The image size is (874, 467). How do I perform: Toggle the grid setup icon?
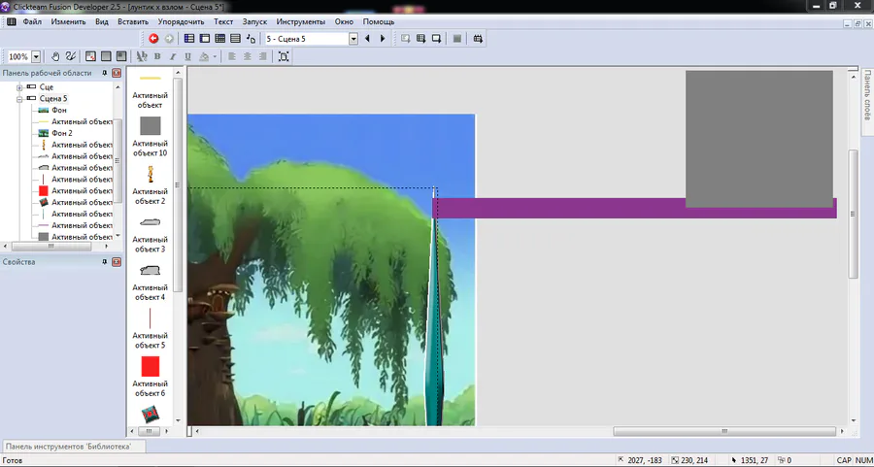point(90,56)
